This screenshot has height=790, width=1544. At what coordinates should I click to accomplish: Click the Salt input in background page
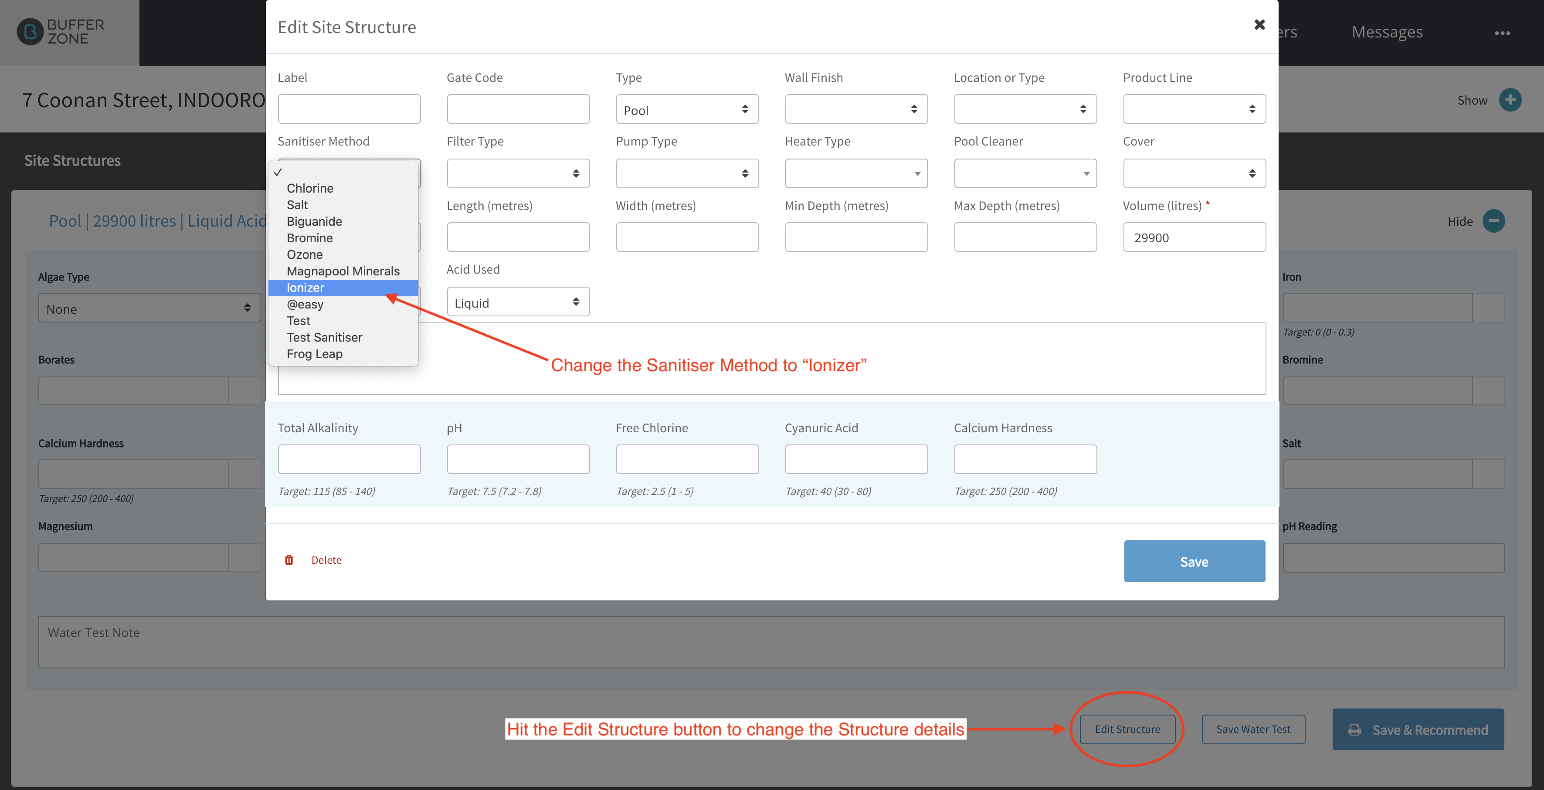(1378, 474)
